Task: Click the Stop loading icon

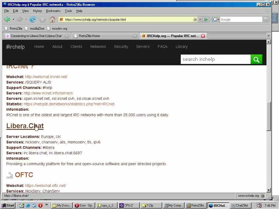Action: point(42,20)
